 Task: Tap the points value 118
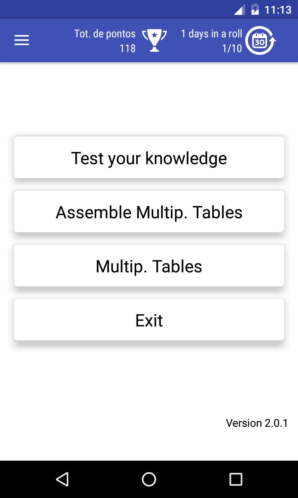point(128,49)
